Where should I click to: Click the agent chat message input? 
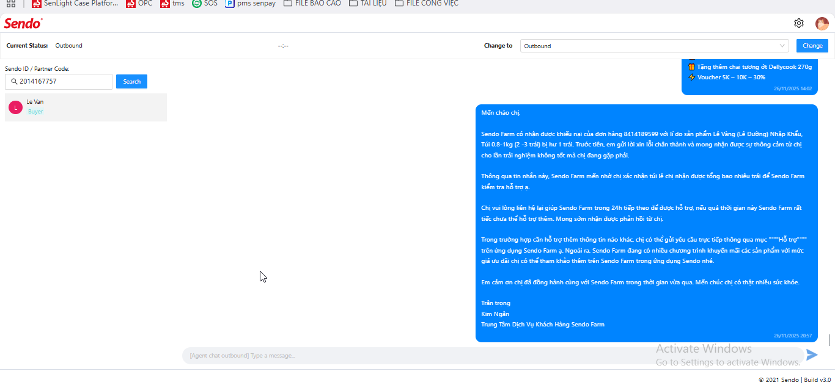tap(493, 356)
